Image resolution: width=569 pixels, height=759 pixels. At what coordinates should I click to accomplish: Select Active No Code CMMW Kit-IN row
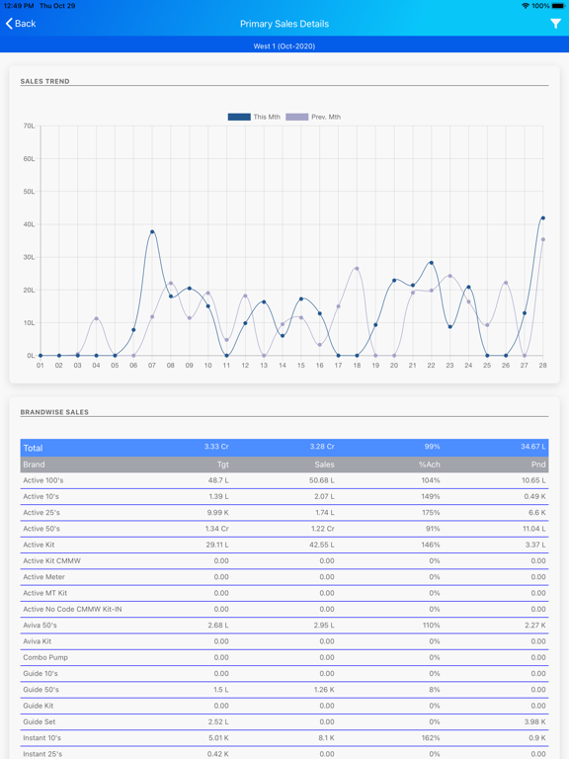click(x=284, y=609)
